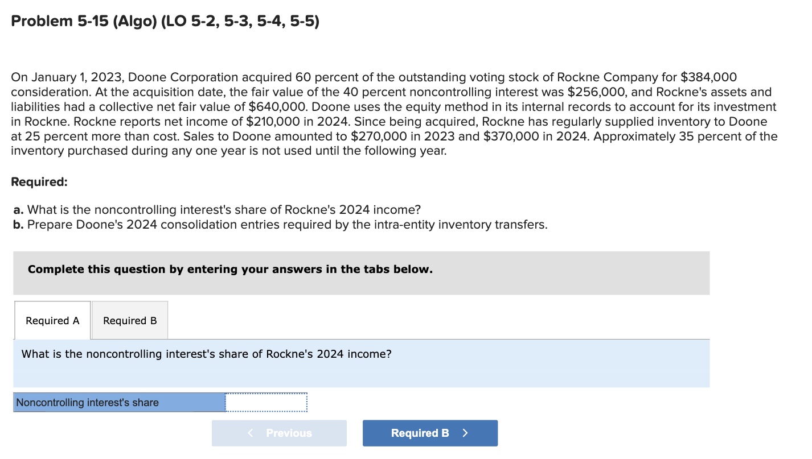Viewport: 812px width, 459px height.
Task: Click the disabled Previous button
Action: 279,433
